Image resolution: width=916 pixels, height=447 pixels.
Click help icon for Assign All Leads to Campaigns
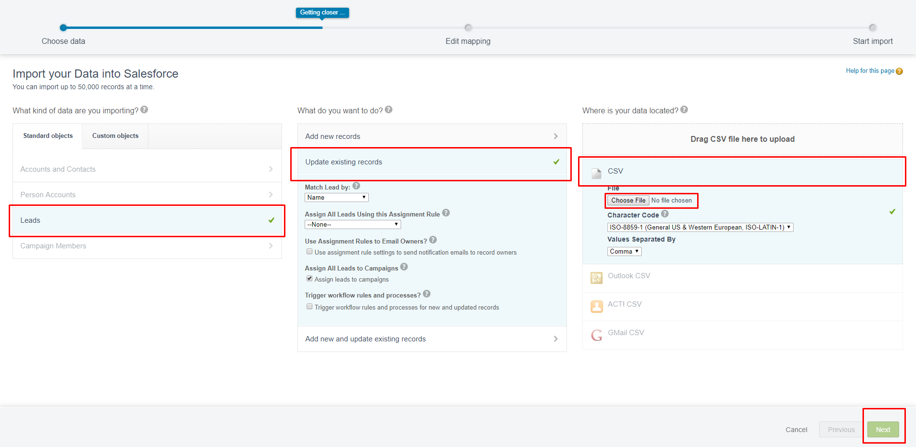pyautogui.click(x=404, y=267)
